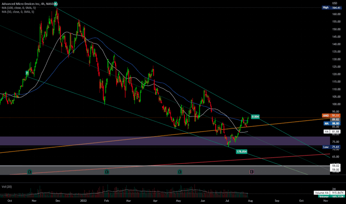Click the Jul label on time axis
This screenshot has height=204, width=346.
click(x=227, y=201)
